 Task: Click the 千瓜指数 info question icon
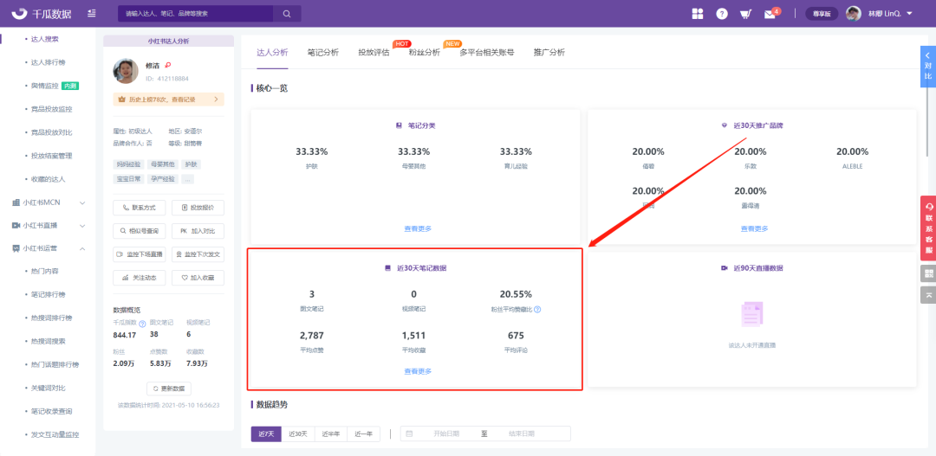(x=142, y=323)
